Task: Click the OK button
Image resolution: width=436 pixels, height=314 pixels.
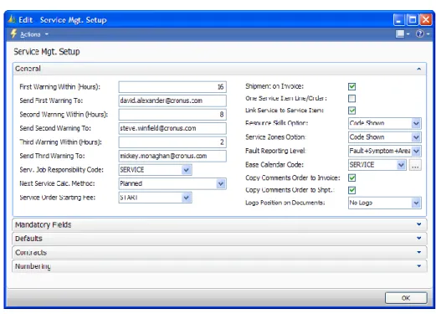Action: tap(406, 298)
